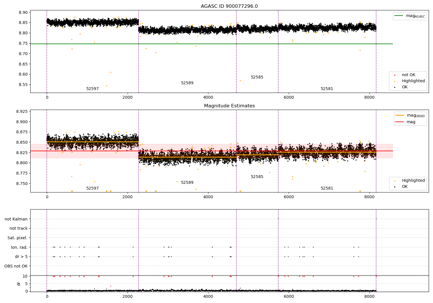Click the 8000 x-tick under the bottom plot

(x=369, y=296)
